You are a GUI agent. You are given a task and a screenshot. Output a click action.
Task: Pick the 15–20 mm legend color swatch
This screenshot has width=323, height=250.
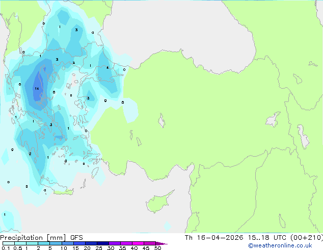(x=79, y=243)
